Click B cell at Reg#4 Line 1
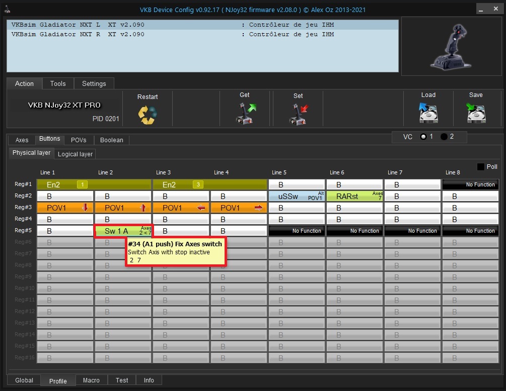The height and width of the screenshot is (391, 506). click(x=65, y=219)
